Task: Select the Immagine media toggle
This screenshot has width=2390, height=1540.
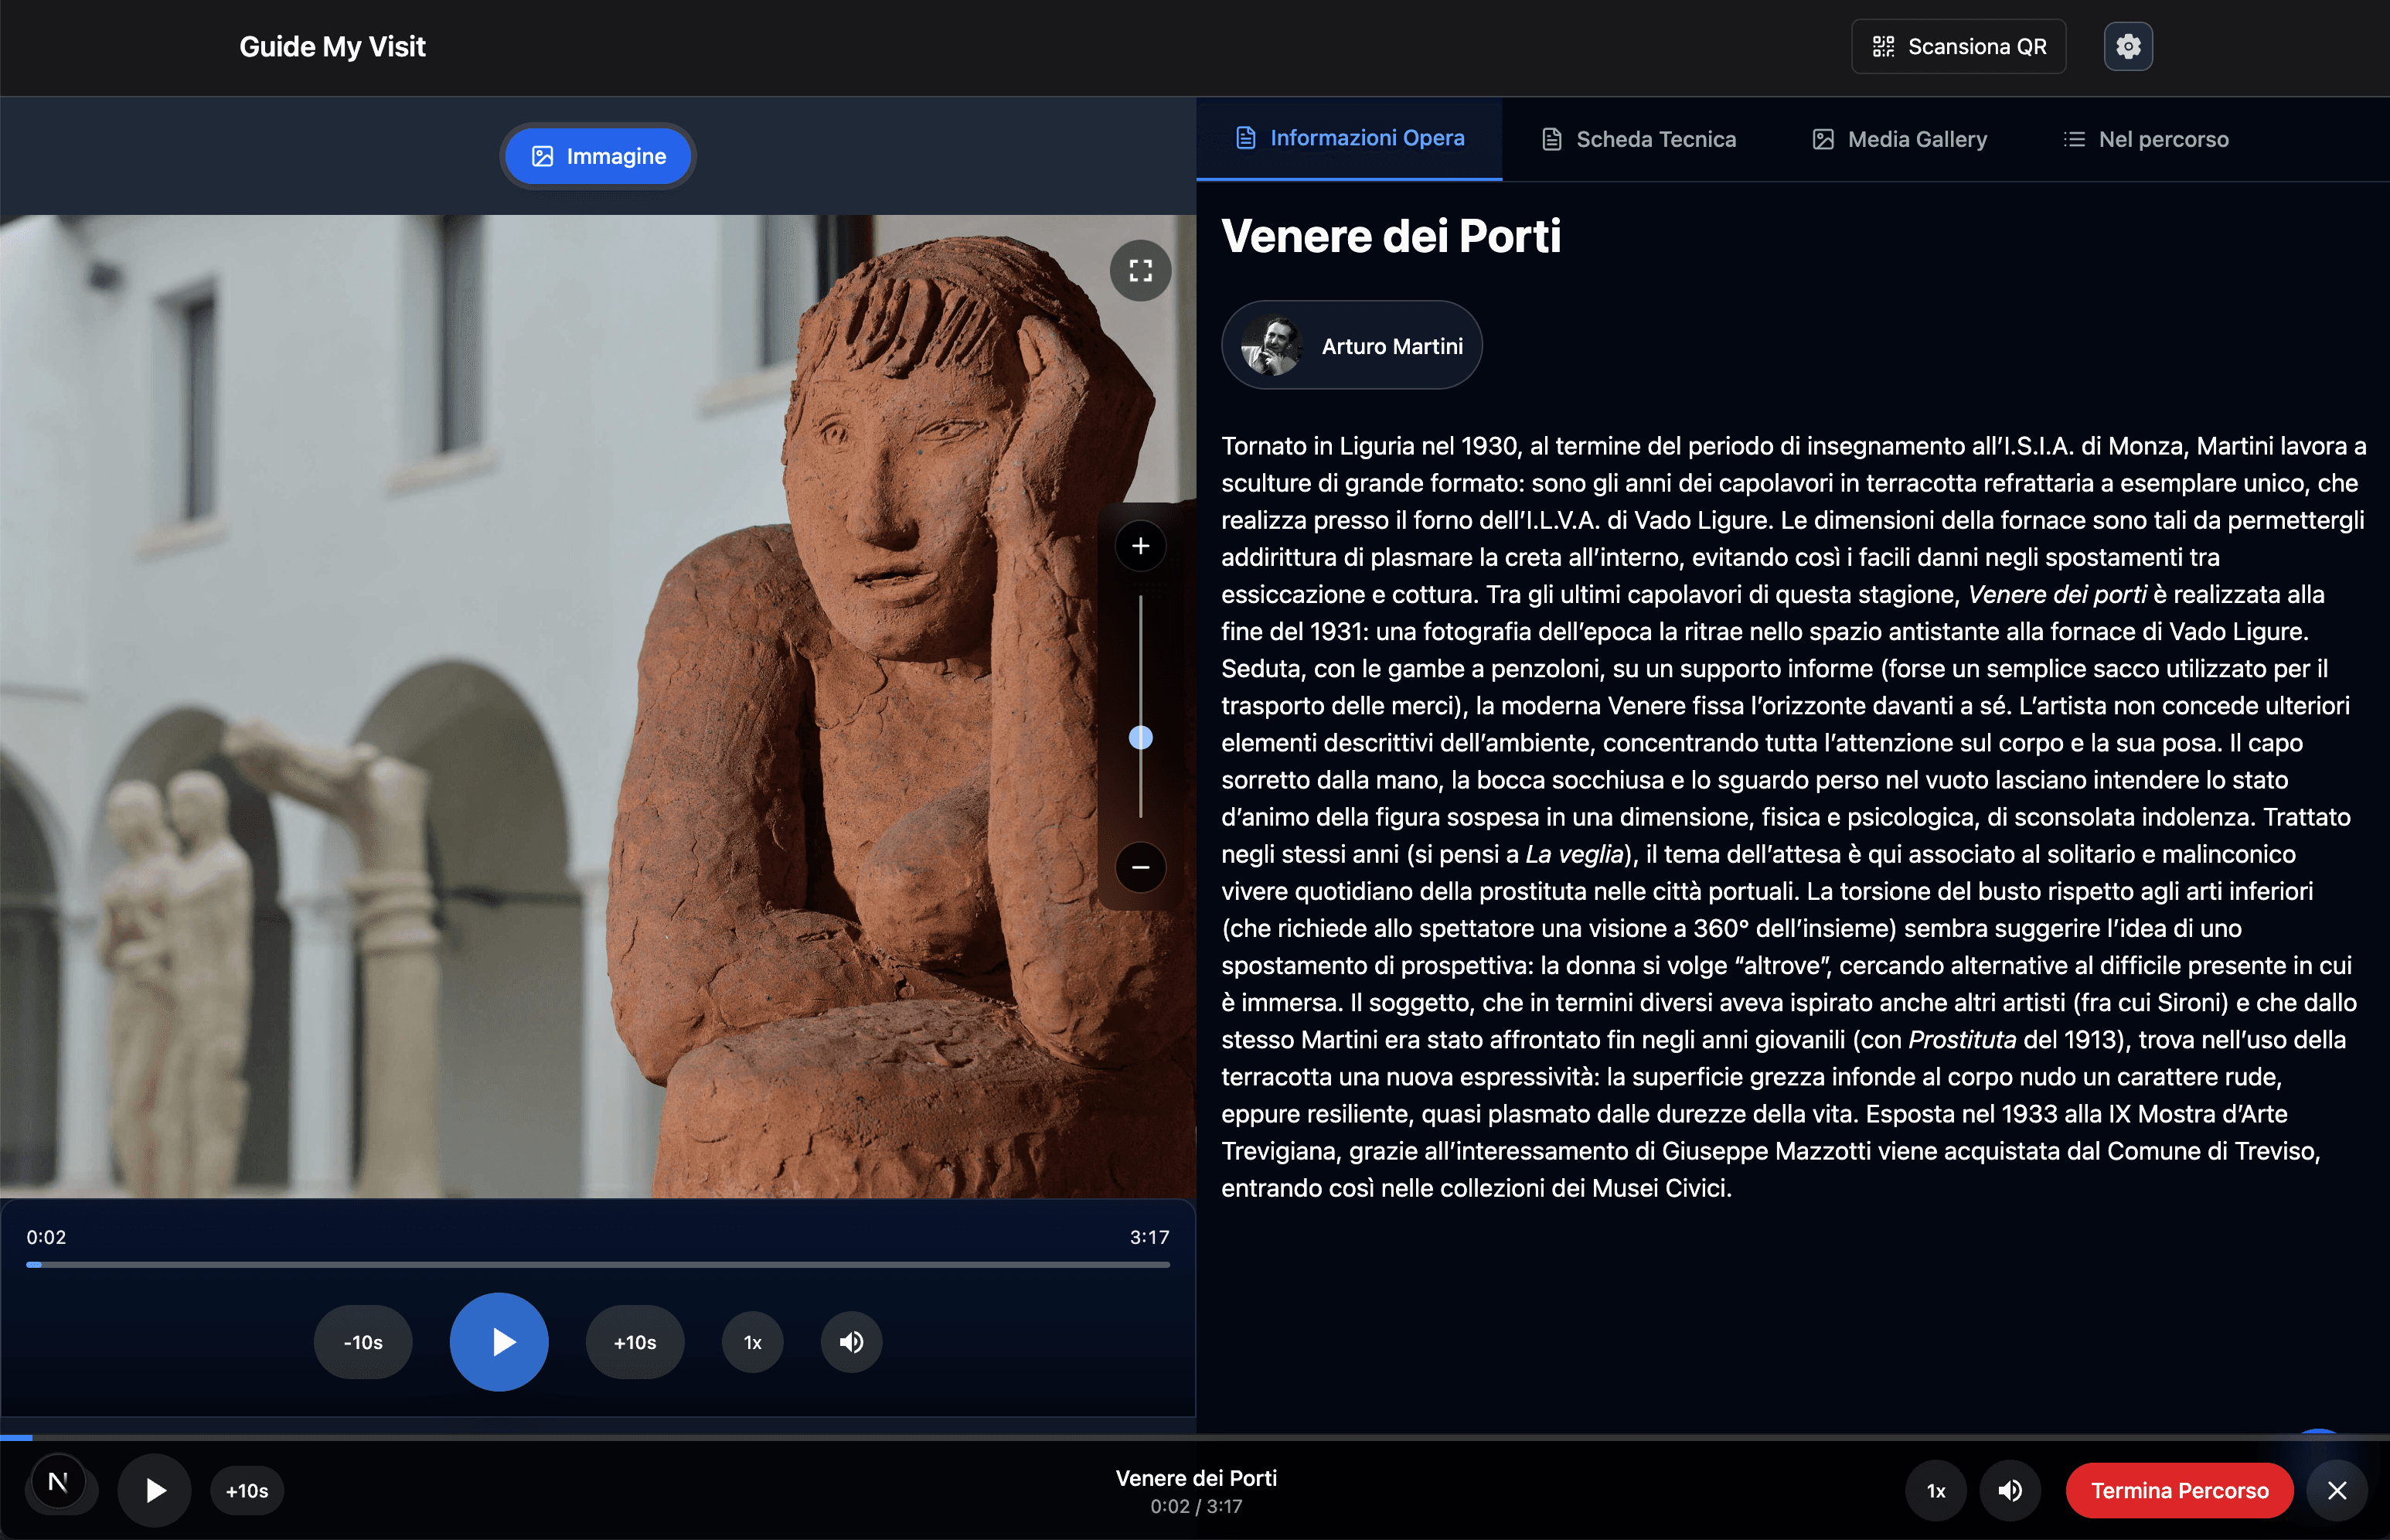Action: point(597,155)
